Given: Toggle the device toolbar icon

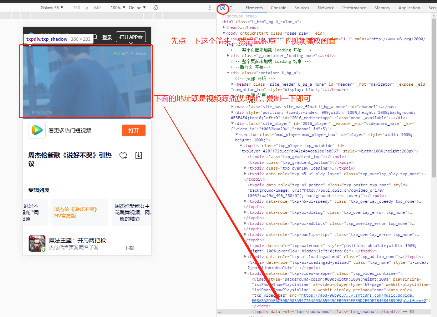Looking at the screenshot, I should 232,7.
